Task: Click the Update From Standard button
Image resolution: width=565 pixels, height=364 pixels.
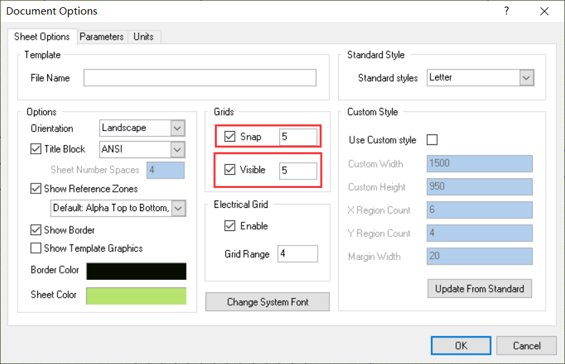Action: (479, 289)
